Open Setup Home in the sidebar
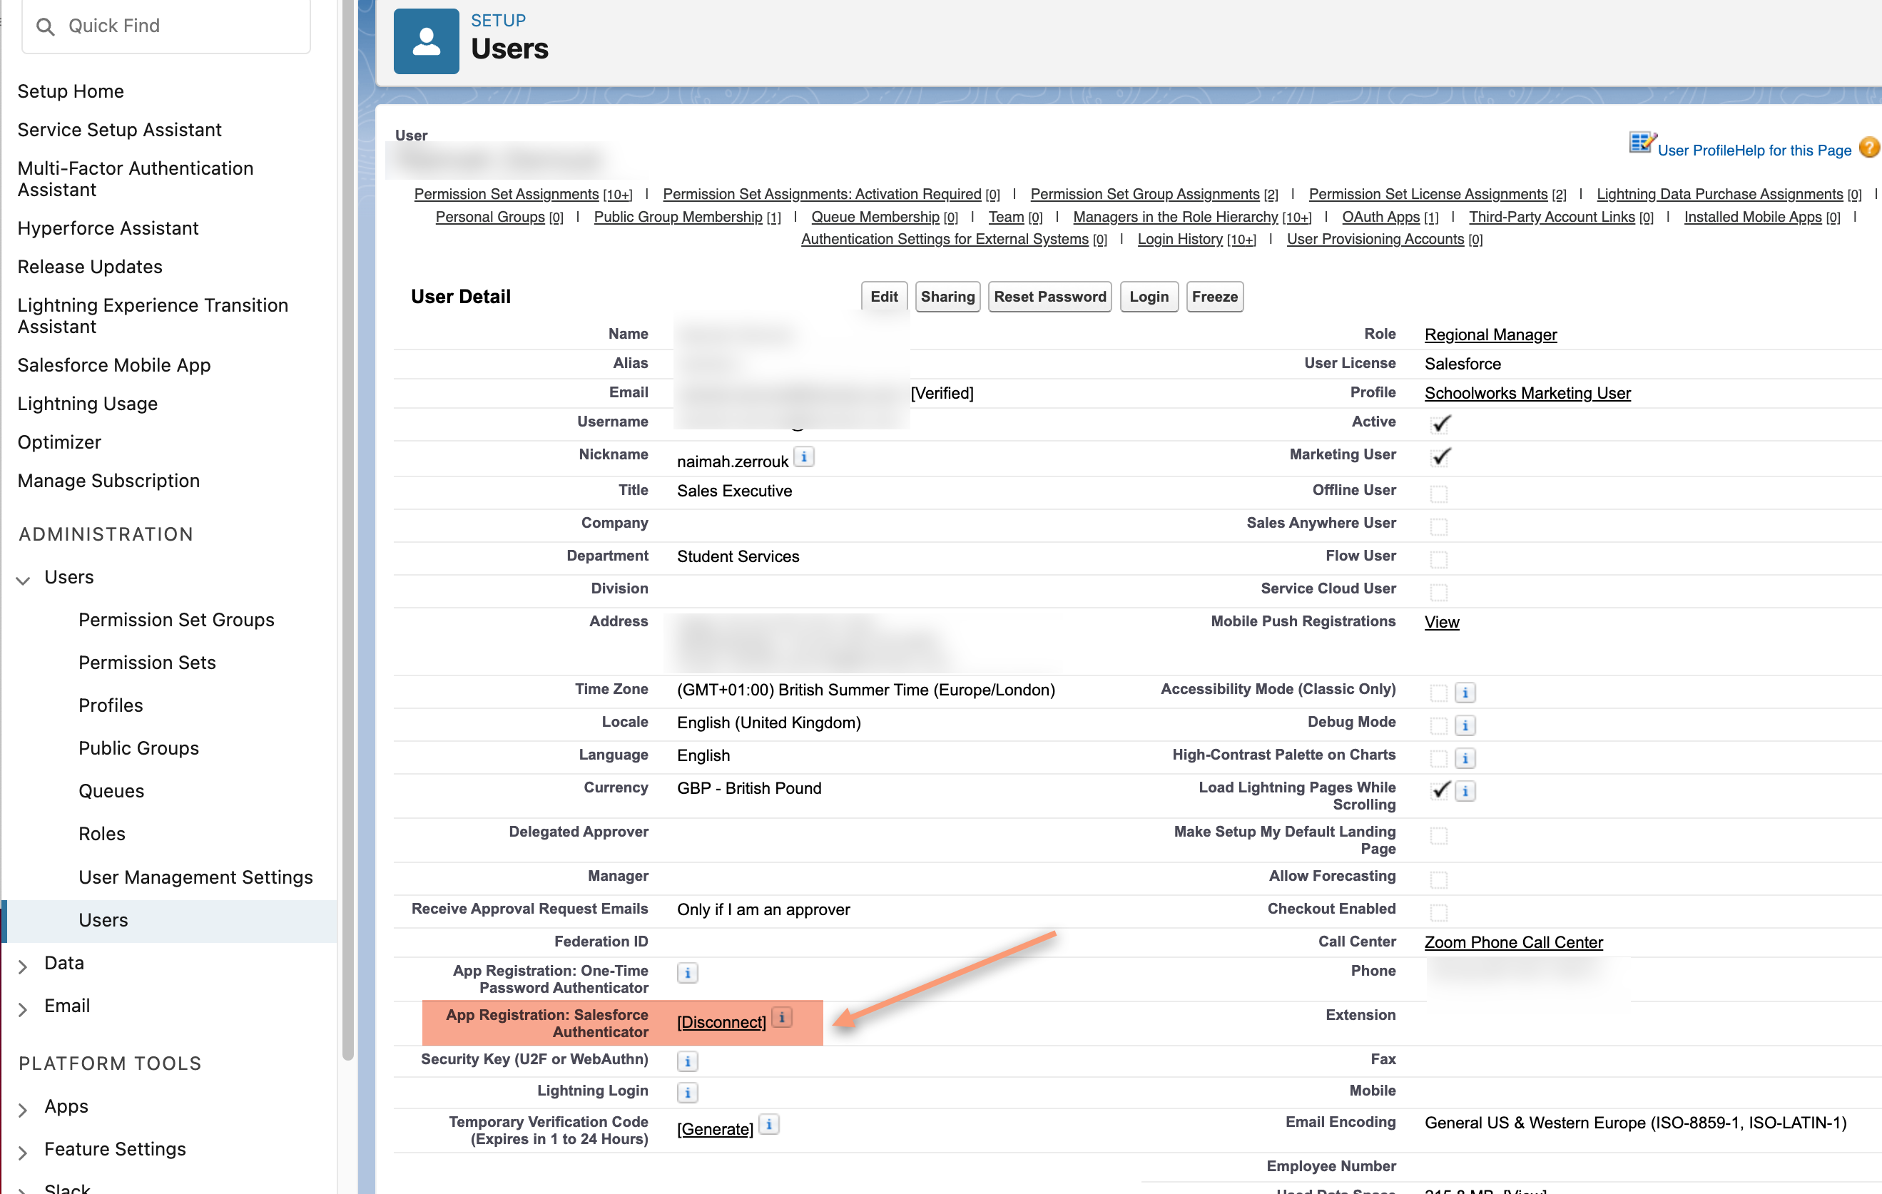Image resolution: width=1882 pixels, height=1194 pixels. [71, 91]
